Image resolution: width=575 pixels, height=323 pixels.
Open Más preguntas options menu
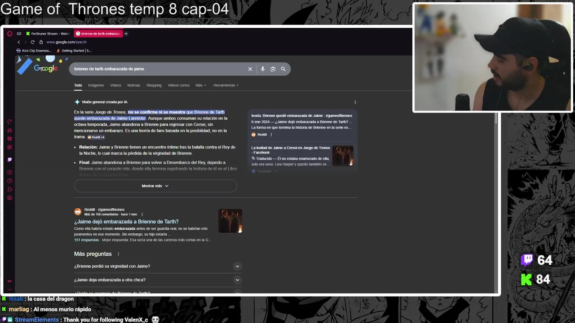pyautogui.click(x=119, y=254)
